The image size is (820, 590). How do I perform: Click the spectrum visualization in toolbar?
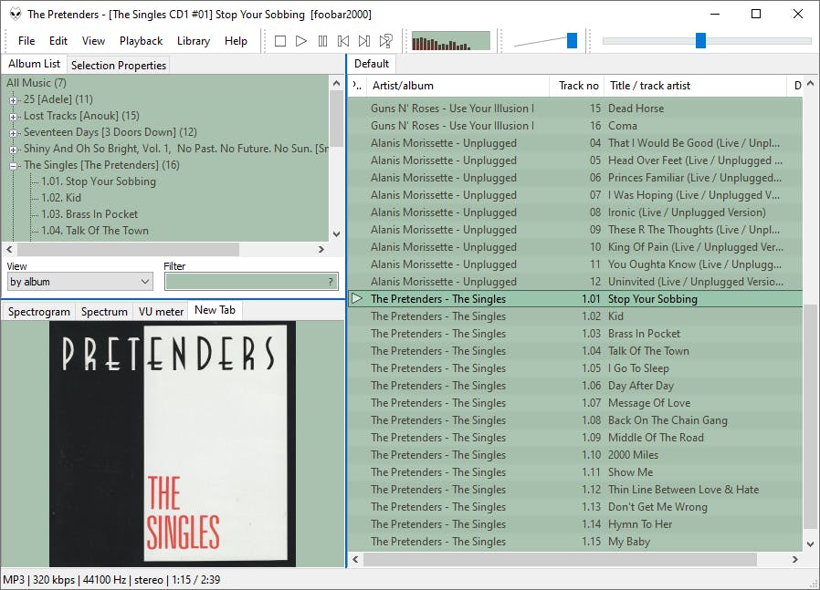click(x=451, y=41)
